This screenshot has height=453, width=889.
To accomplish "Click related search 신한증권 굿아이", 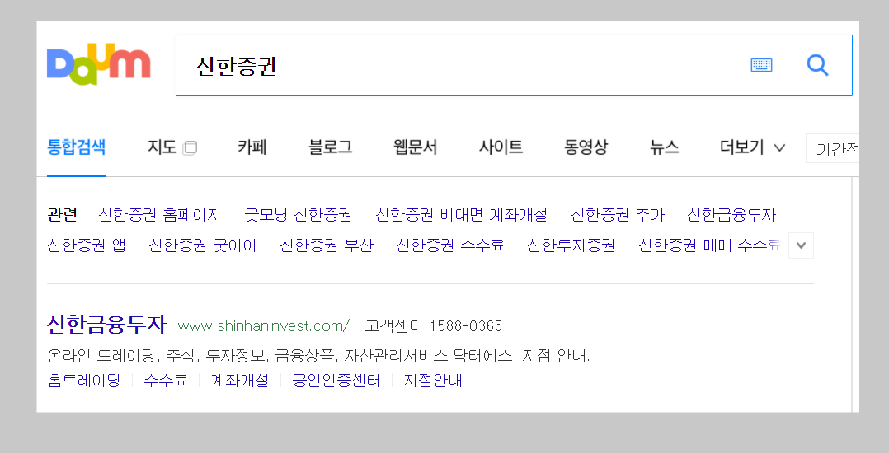I will tap(202, 245).
